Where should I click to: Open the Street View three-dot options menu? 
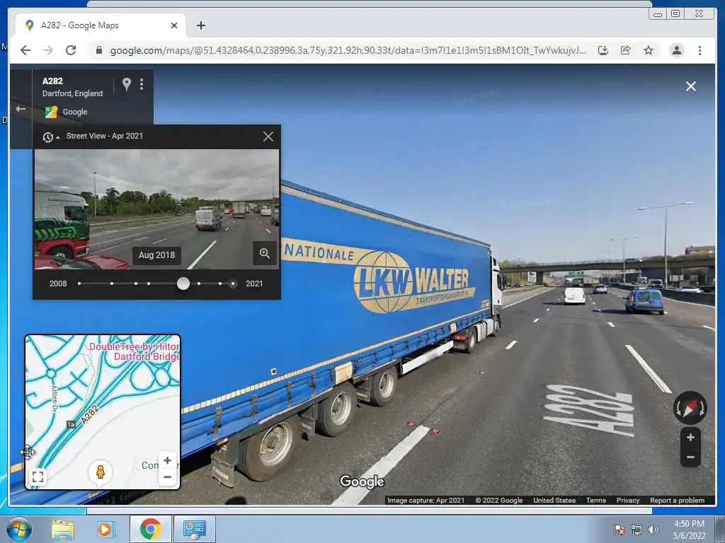[x=142, y=84]
